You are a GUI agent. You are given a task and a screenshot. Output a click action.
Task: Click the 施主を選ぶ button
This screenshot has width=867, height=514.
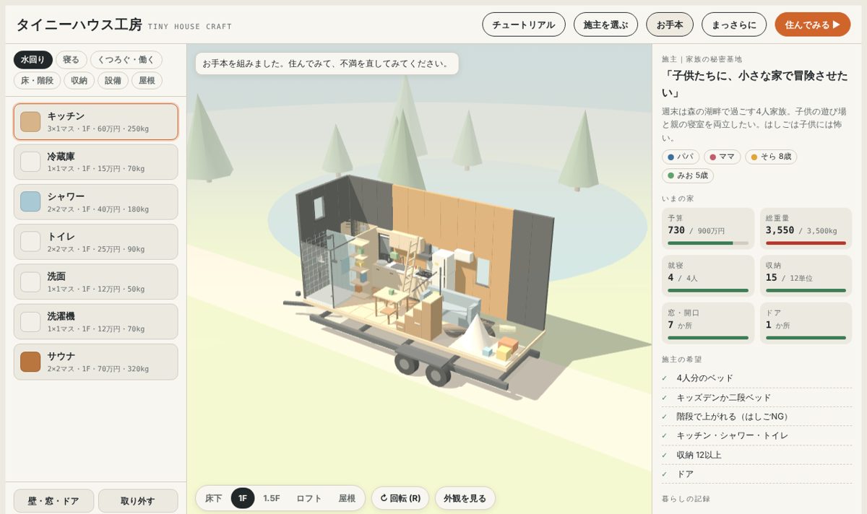(x=605, y=25)
